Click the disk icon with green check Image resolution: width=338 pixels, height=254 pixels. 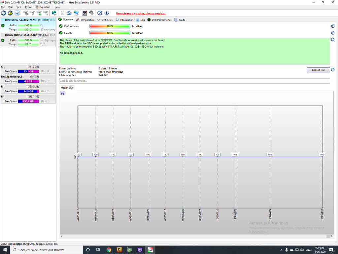pos(39,13)
